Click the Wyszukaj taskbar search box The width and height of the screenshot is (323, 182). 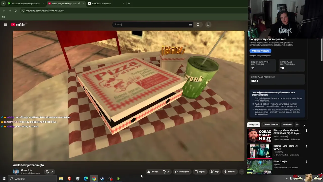point(32,179)
